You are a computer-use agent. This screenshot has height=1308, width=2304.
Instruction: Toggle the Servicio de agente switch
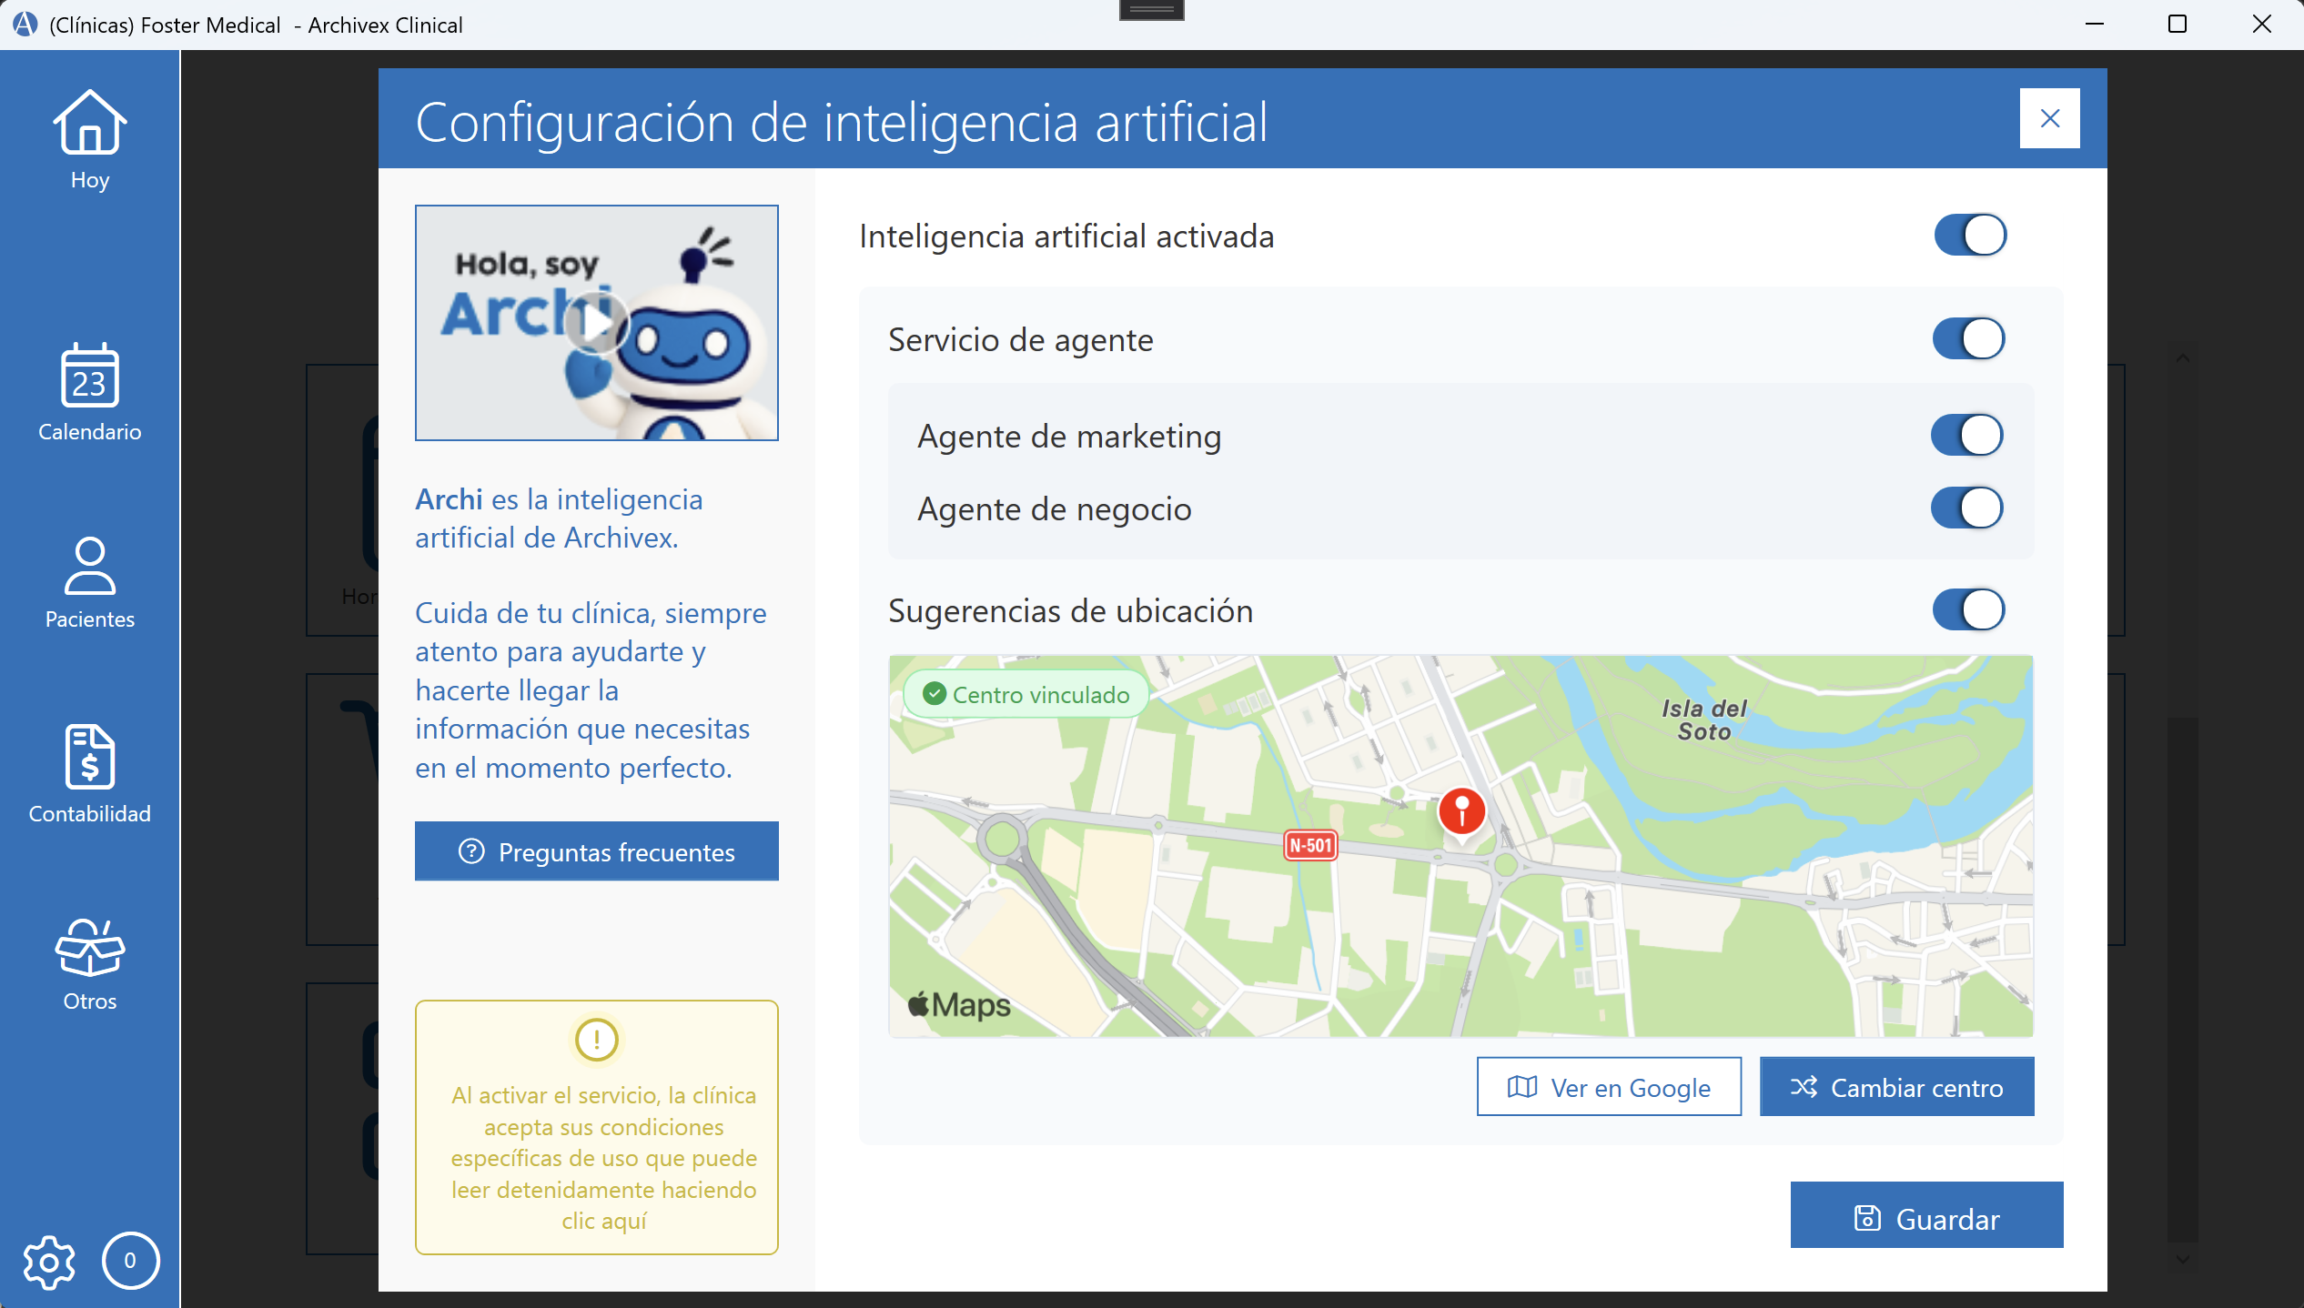(1968, 337)
